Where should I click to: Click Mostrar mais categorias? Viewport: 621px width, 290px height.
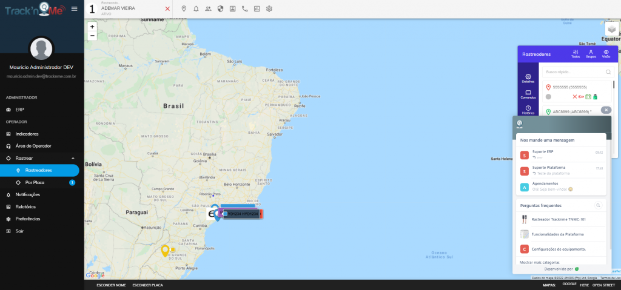(539, 262)
